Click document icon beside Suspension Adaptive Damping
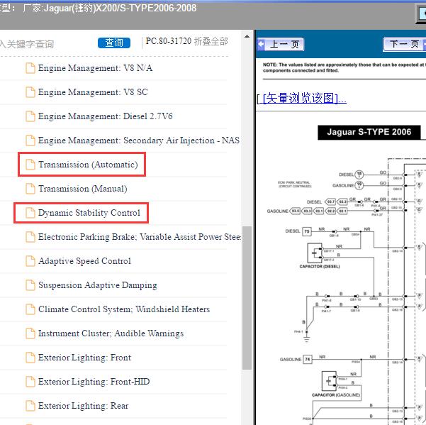 click(x=30, y=285)
